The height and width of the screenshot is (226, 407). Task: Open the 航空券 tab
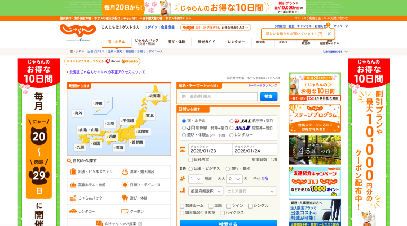click(x=261, y=42)
